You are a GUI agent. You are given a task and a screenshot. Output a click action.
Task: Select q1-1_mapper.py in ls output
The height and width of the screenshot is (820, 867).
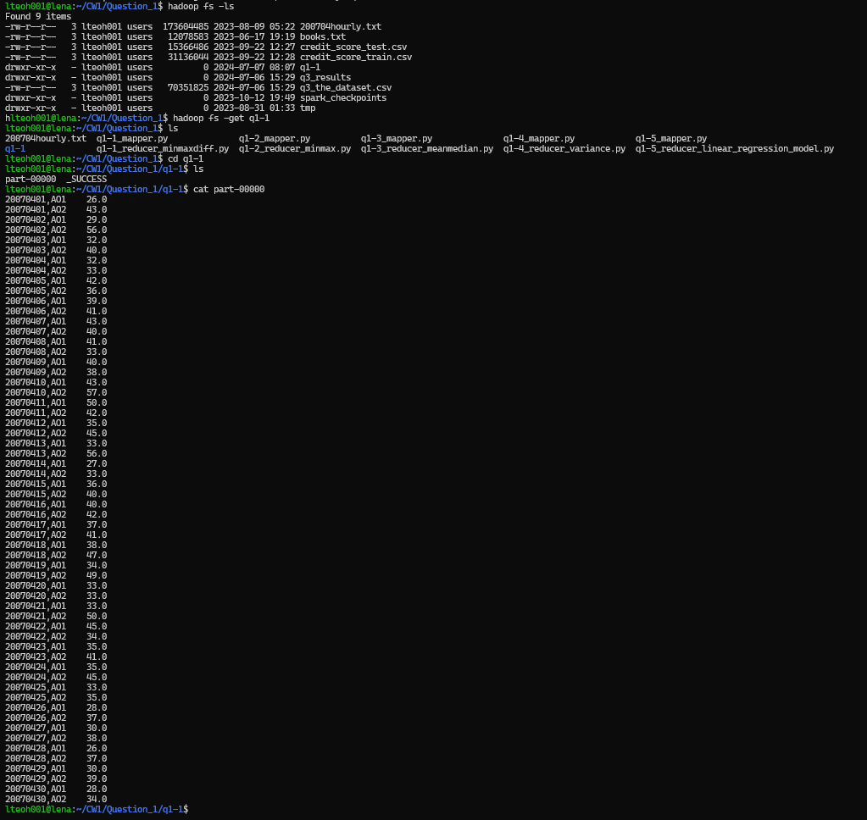click(132, 139)
